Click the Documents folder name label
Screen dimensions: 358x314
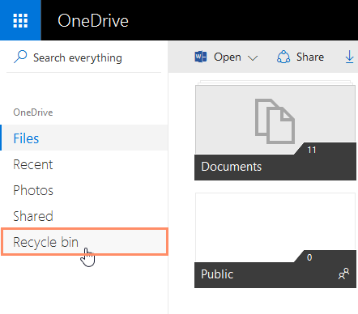[x=232, y=167]
